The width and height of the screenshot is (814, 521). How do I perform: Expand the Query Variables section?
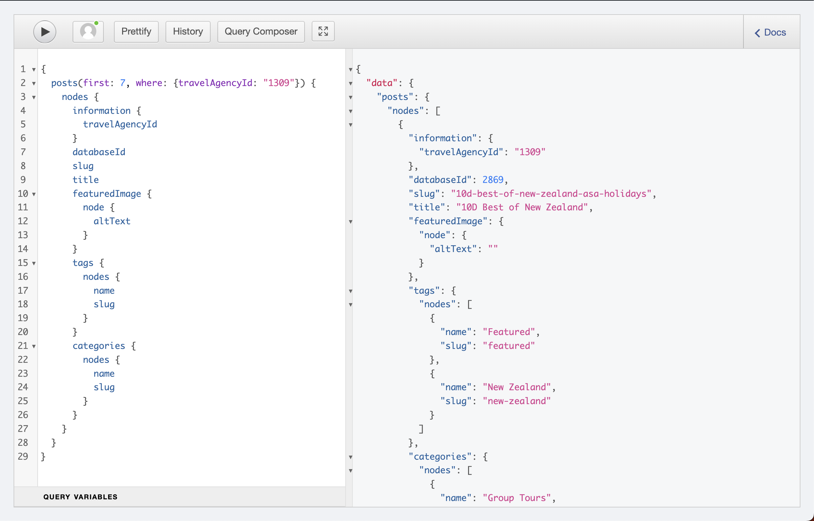pyautogui.click(x=80, y=497)
